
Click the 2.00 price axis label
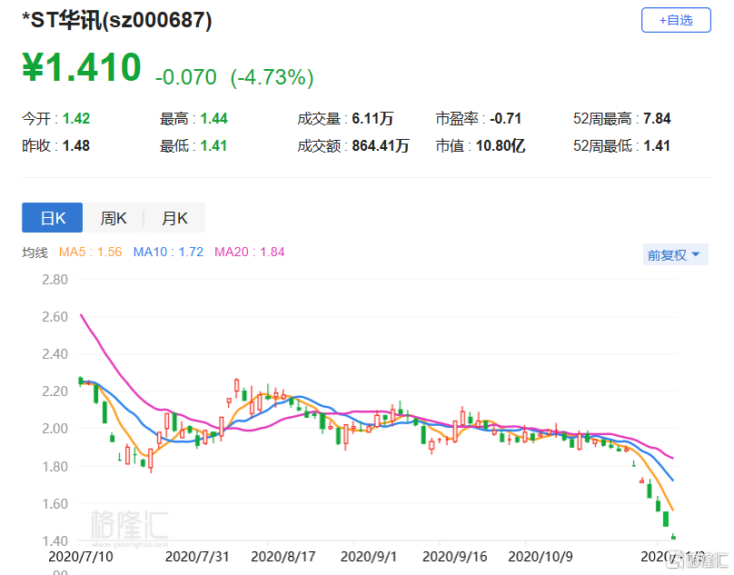55,429
